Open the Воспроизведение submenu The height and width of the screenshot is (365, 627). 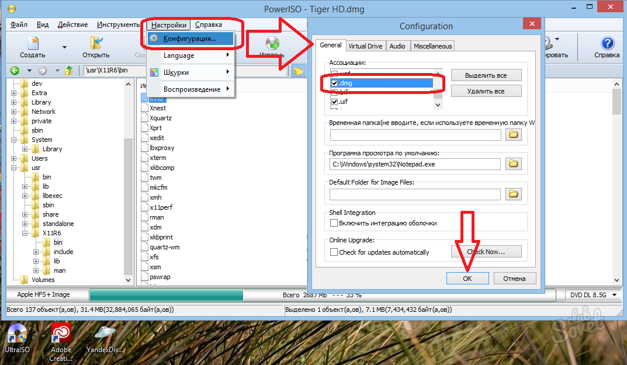point(190,89)
